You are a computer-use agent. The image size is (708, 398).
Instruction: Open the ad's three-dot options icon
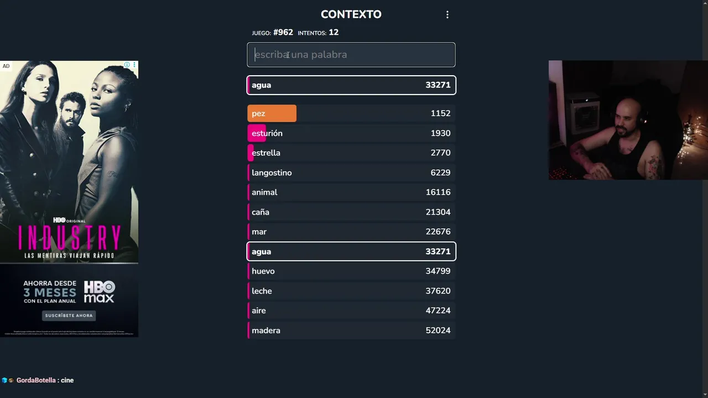pyautogui.click(x=134, y=65)
